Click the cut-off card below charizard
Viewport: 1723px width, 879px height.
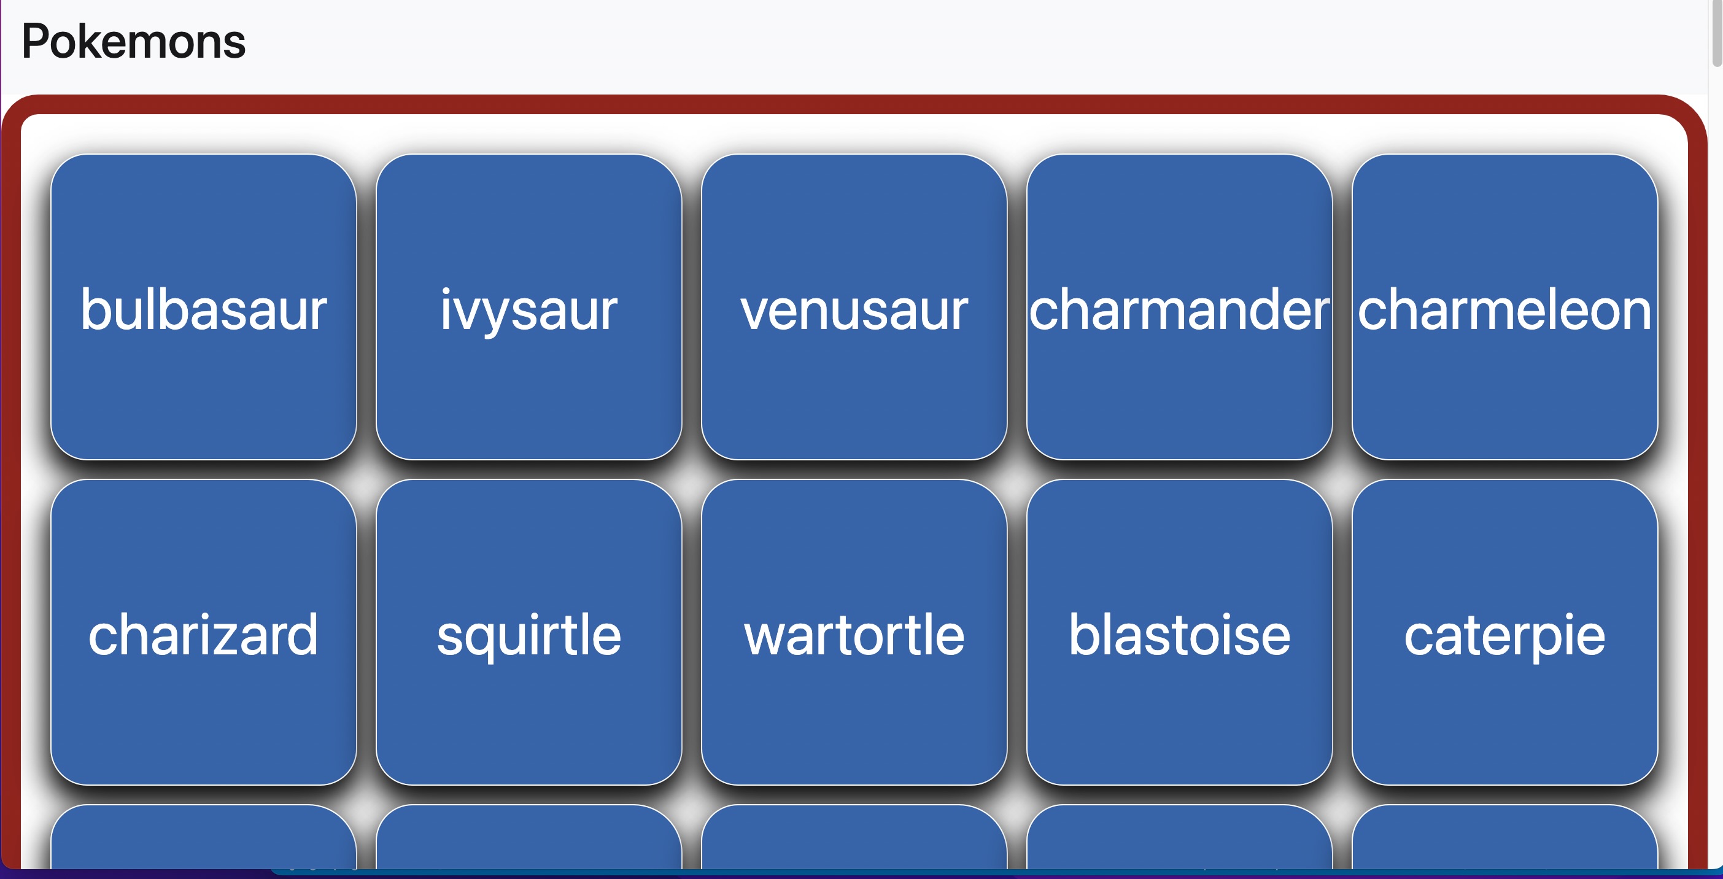203,837
